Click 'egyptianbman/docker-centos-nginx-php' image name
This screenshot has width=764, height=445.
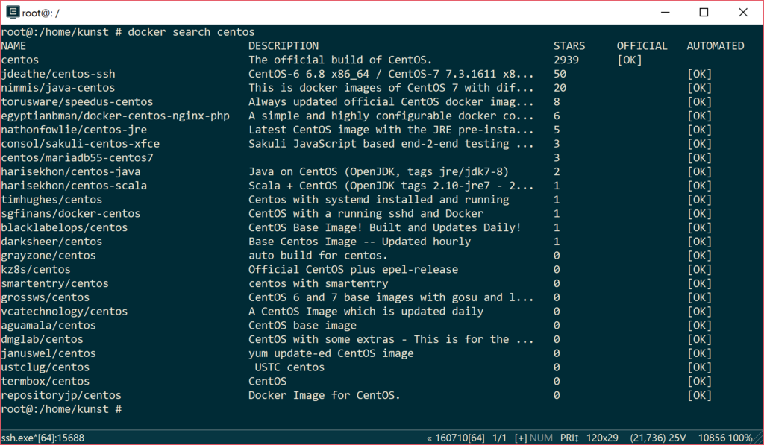tap(115, 116)
